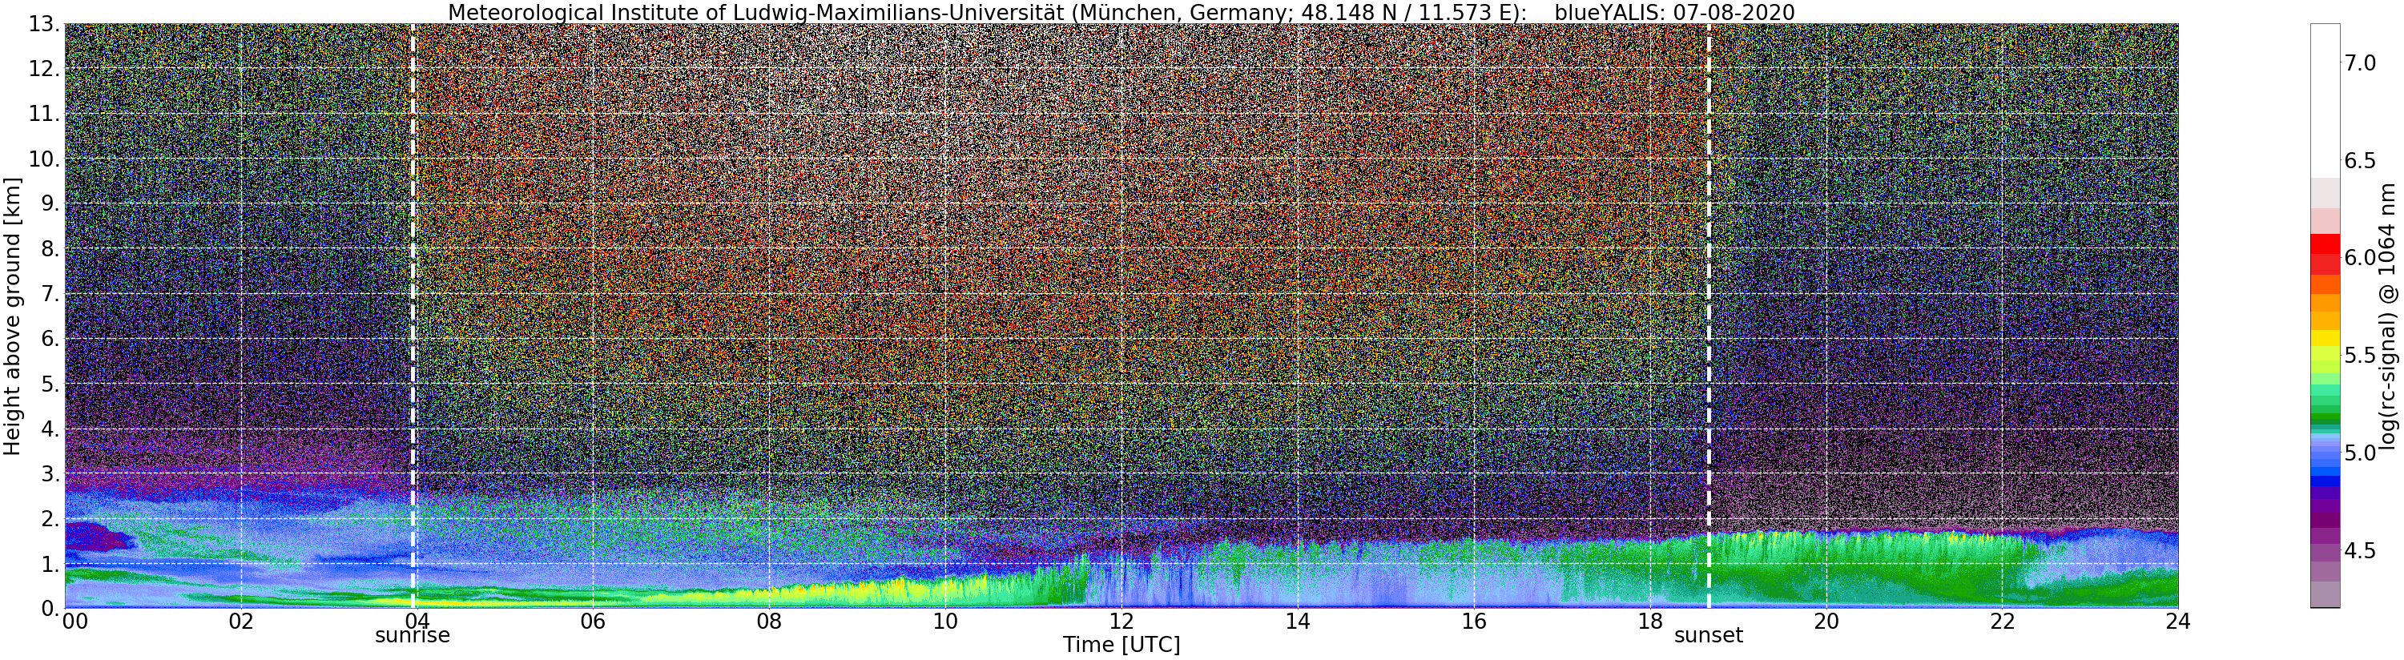
Task: Click the x-axis tick label '22'
Action: [x=2002, y=622]
